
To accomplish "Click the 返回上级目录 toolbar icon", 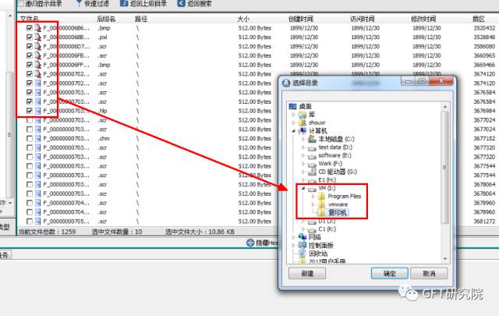I will pyautogui.click(x=124, y=4).
